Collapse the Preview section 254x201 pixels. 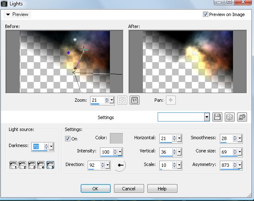[x=8, y=14]
